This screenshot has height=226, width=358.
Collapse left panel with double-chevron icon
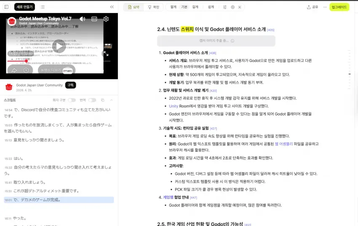pyautogui.click(x=112, y=7)
